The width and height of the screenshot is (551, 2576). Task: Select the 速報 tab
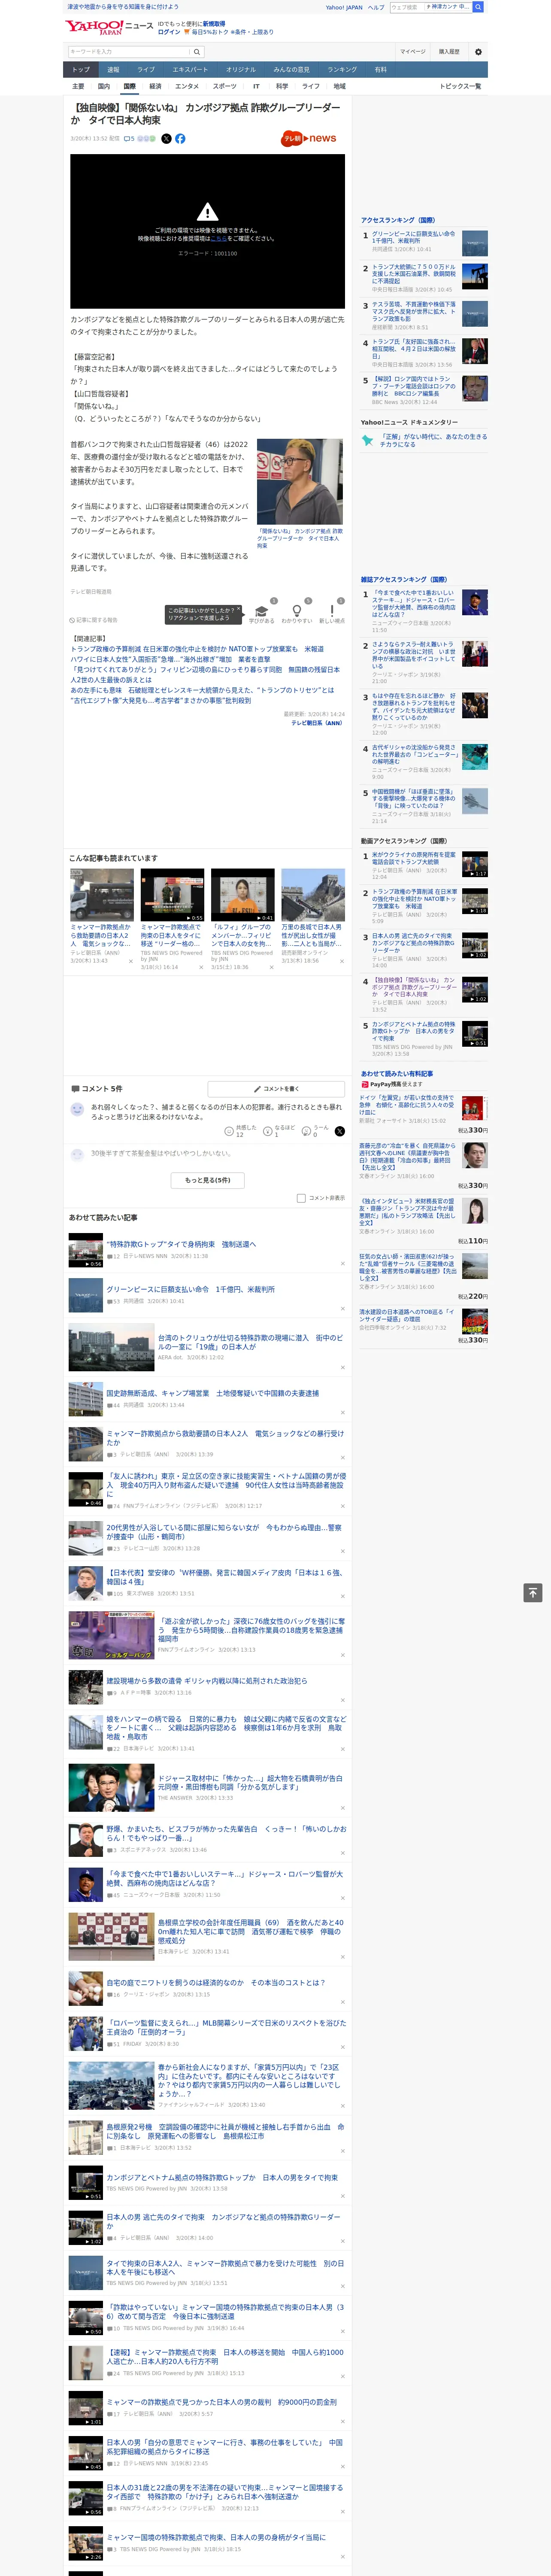coord(113,70)
